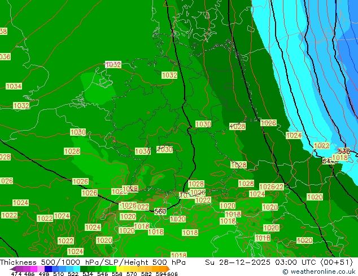Click the legend value '498'
Viewport: 358px width, 276px height.
pos(44,274)
